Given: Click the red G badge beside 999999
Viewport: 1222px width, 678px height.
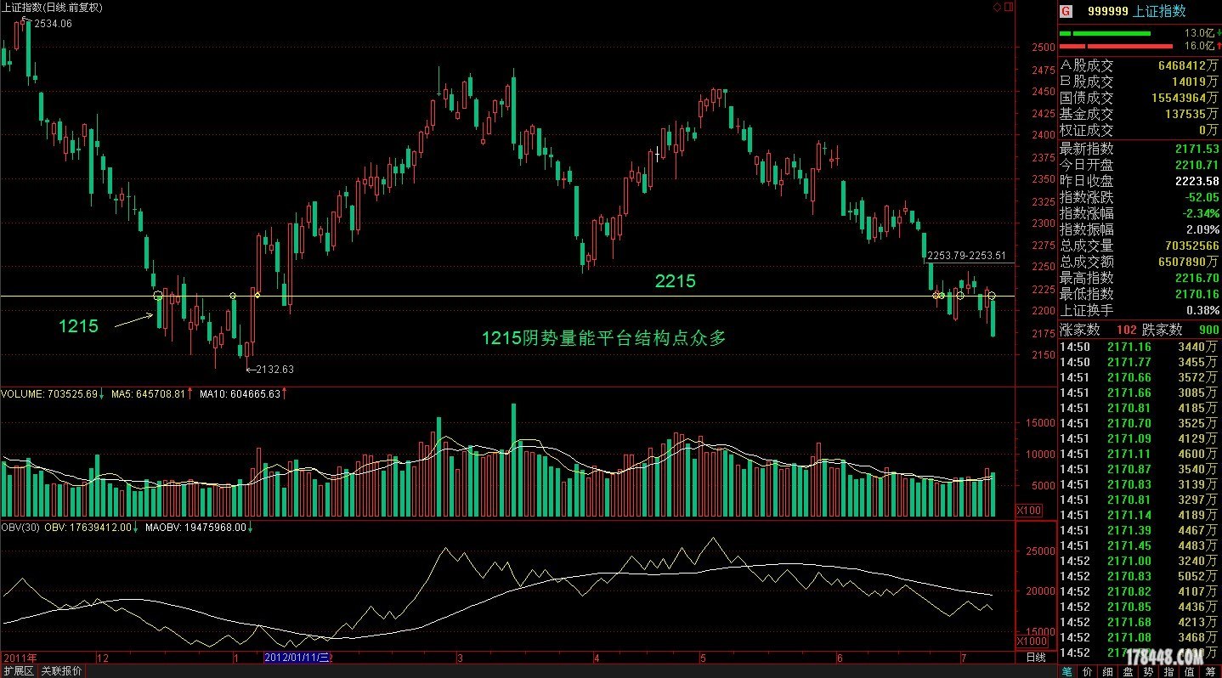Looking at the screenshot, I should pos(1066,12).
